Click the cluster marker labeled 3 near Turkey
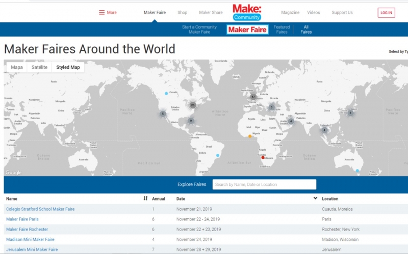Viewport: 408px width, 254px height. click(x=271, y=107)
